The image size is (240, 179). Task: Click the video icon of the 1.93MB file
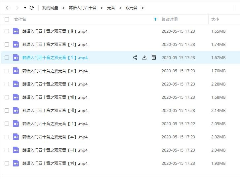[x=16, y=163]
